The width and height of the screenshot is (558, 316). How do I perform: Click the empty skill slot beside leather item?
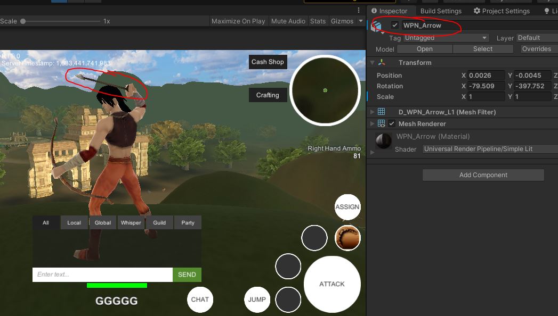pyautogui.click(x=314, y=238)
